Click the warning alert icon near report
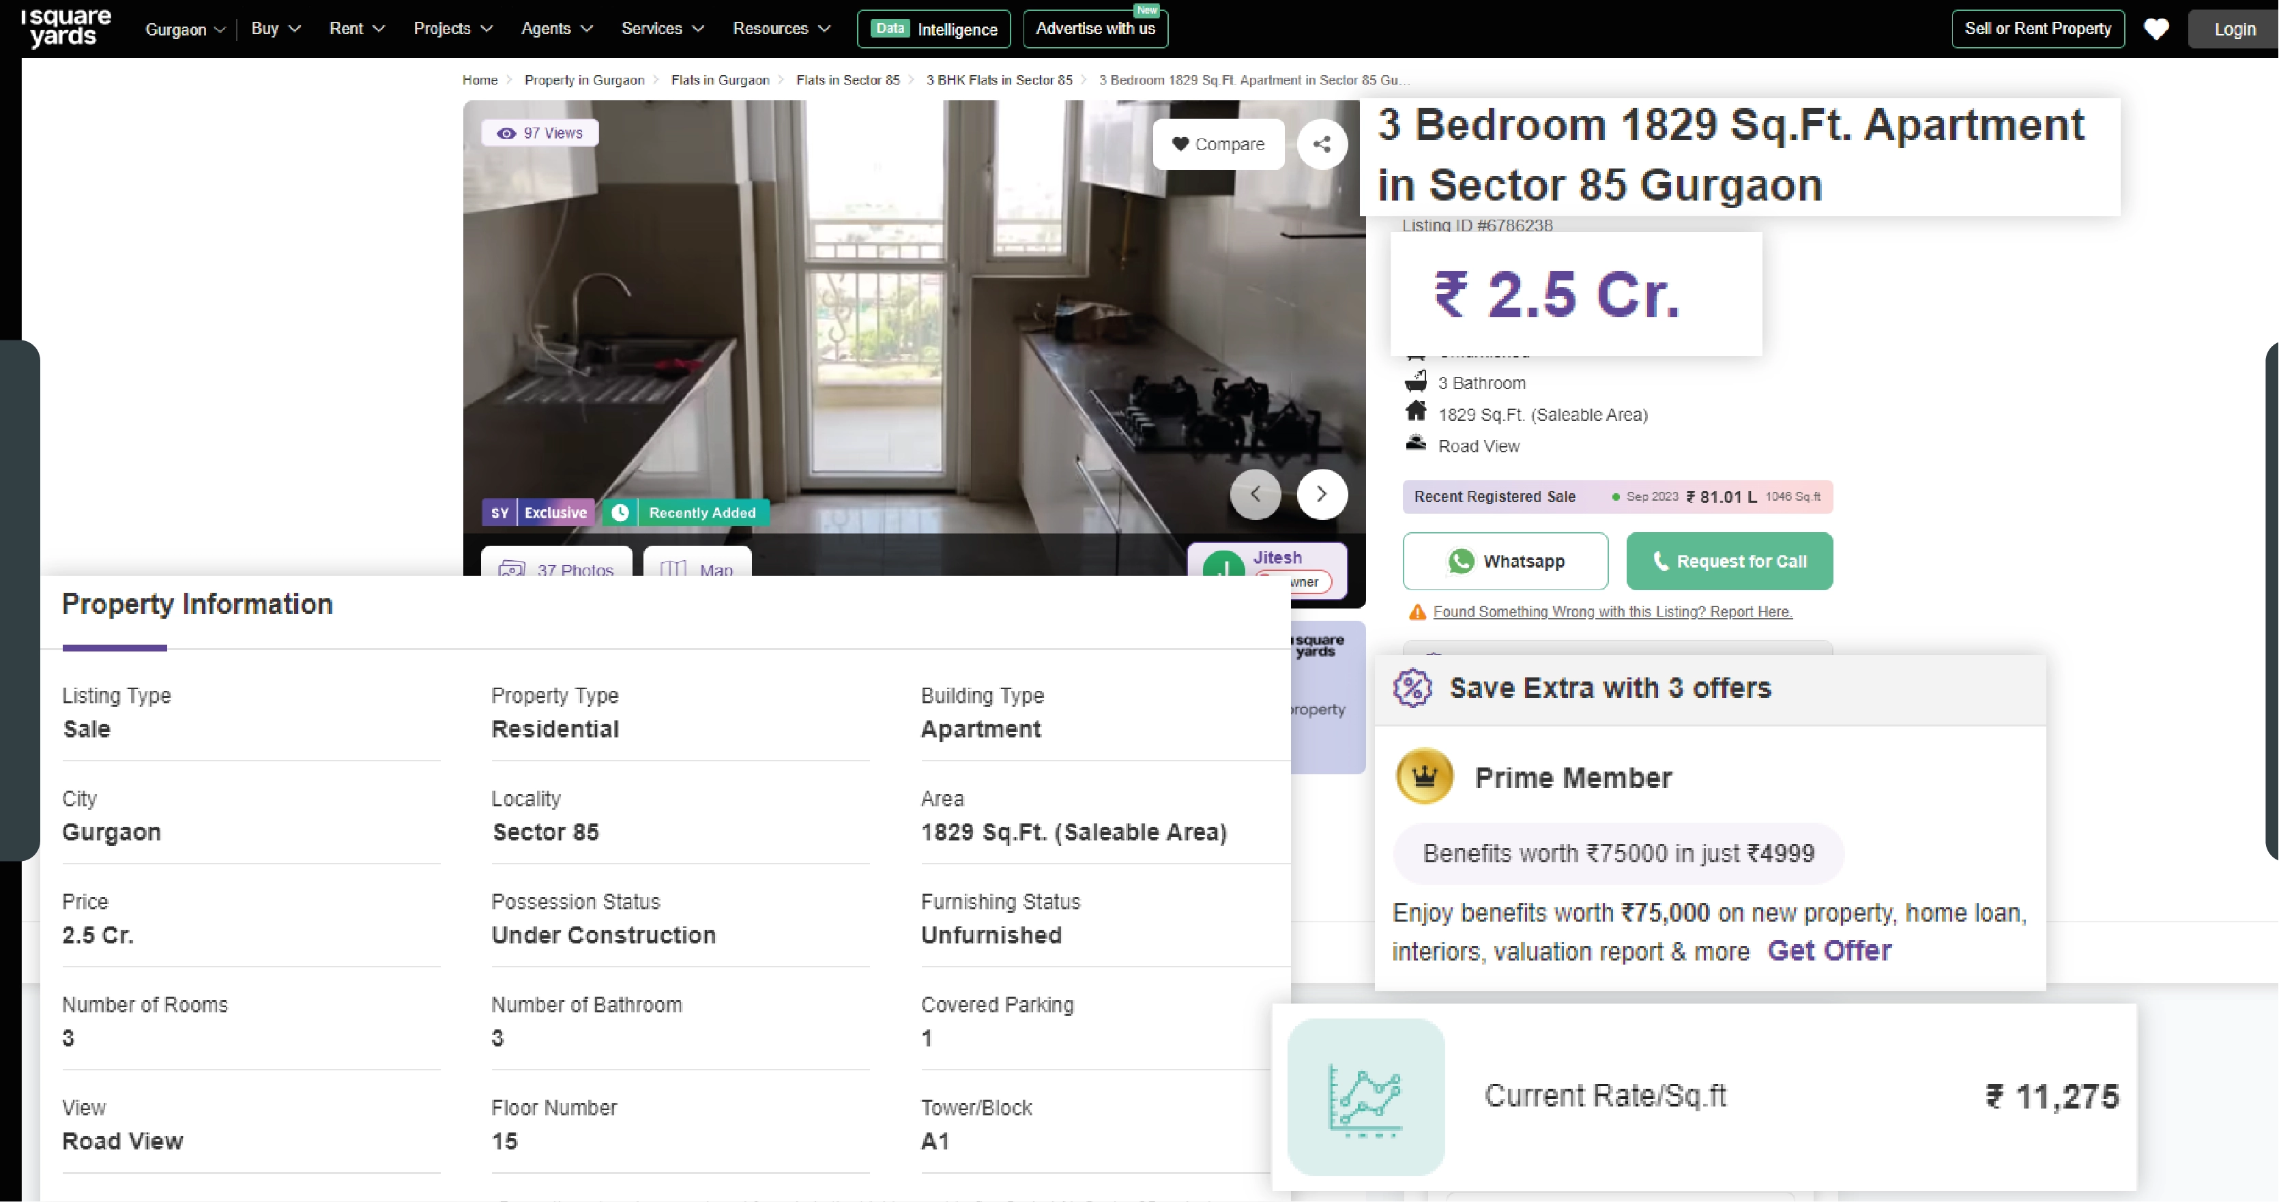The width and height of the screenshot is (2279, 1202). click(1415, 610)
